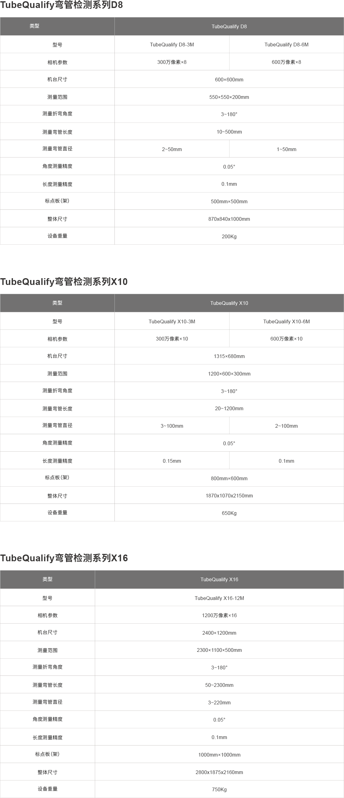Select the 2300×1100×500mm measuring range
344x798 pixels.
[x=219, y=650]
